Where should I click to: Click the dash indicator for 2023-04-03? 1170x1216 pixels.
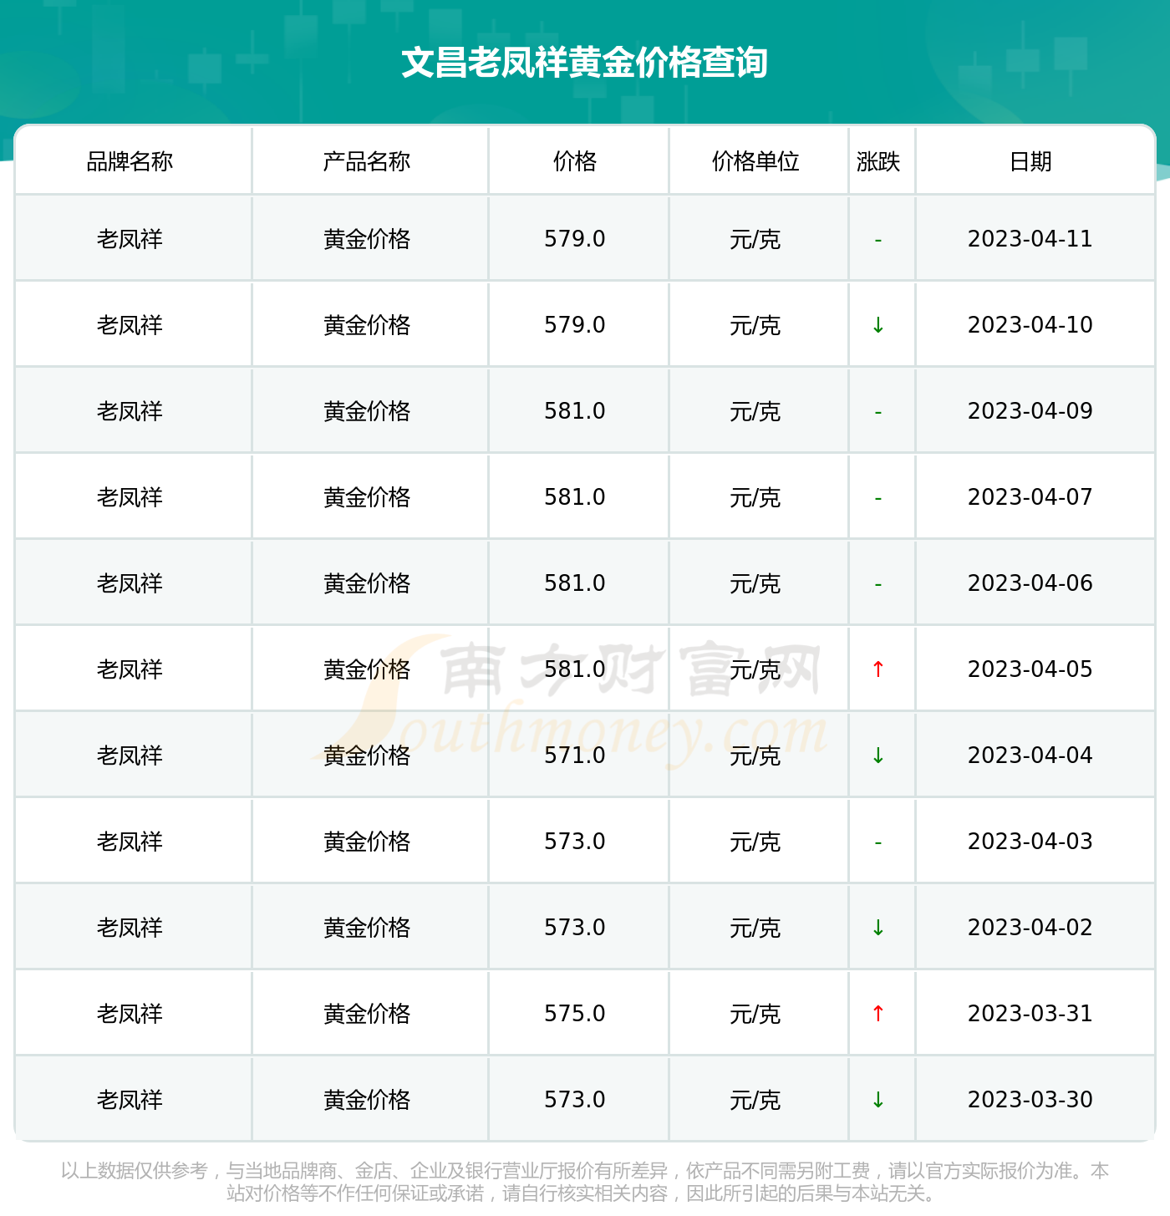[877, 843]
